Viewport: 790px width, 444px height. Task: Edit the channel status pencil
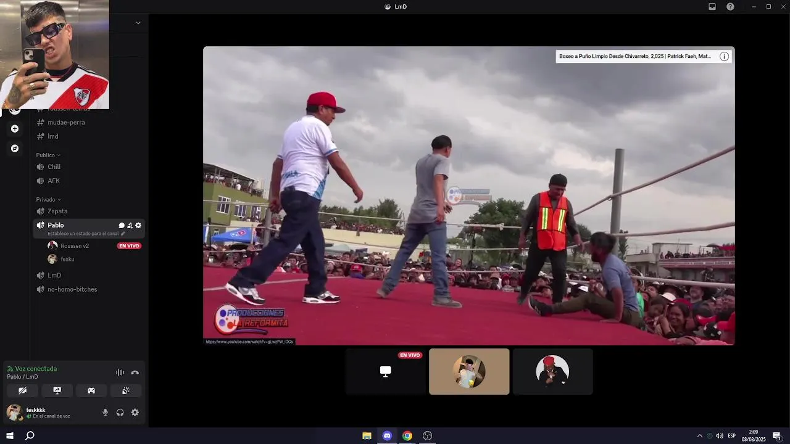[x=123, y=234]
